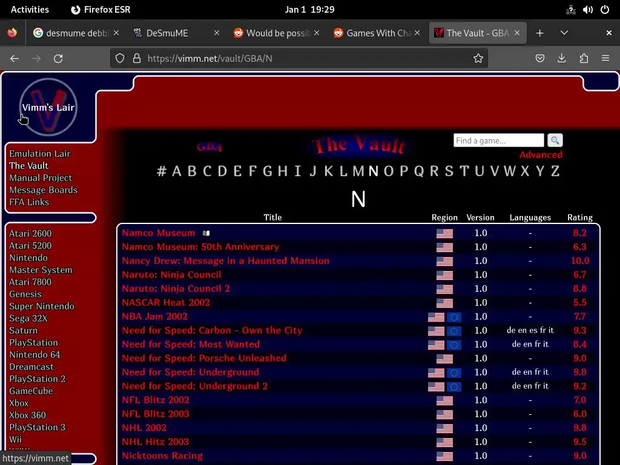Click the 10.0 rating of Nancy Drew
620x465 pixels.
pyautogui.click(x=579, y=260)
